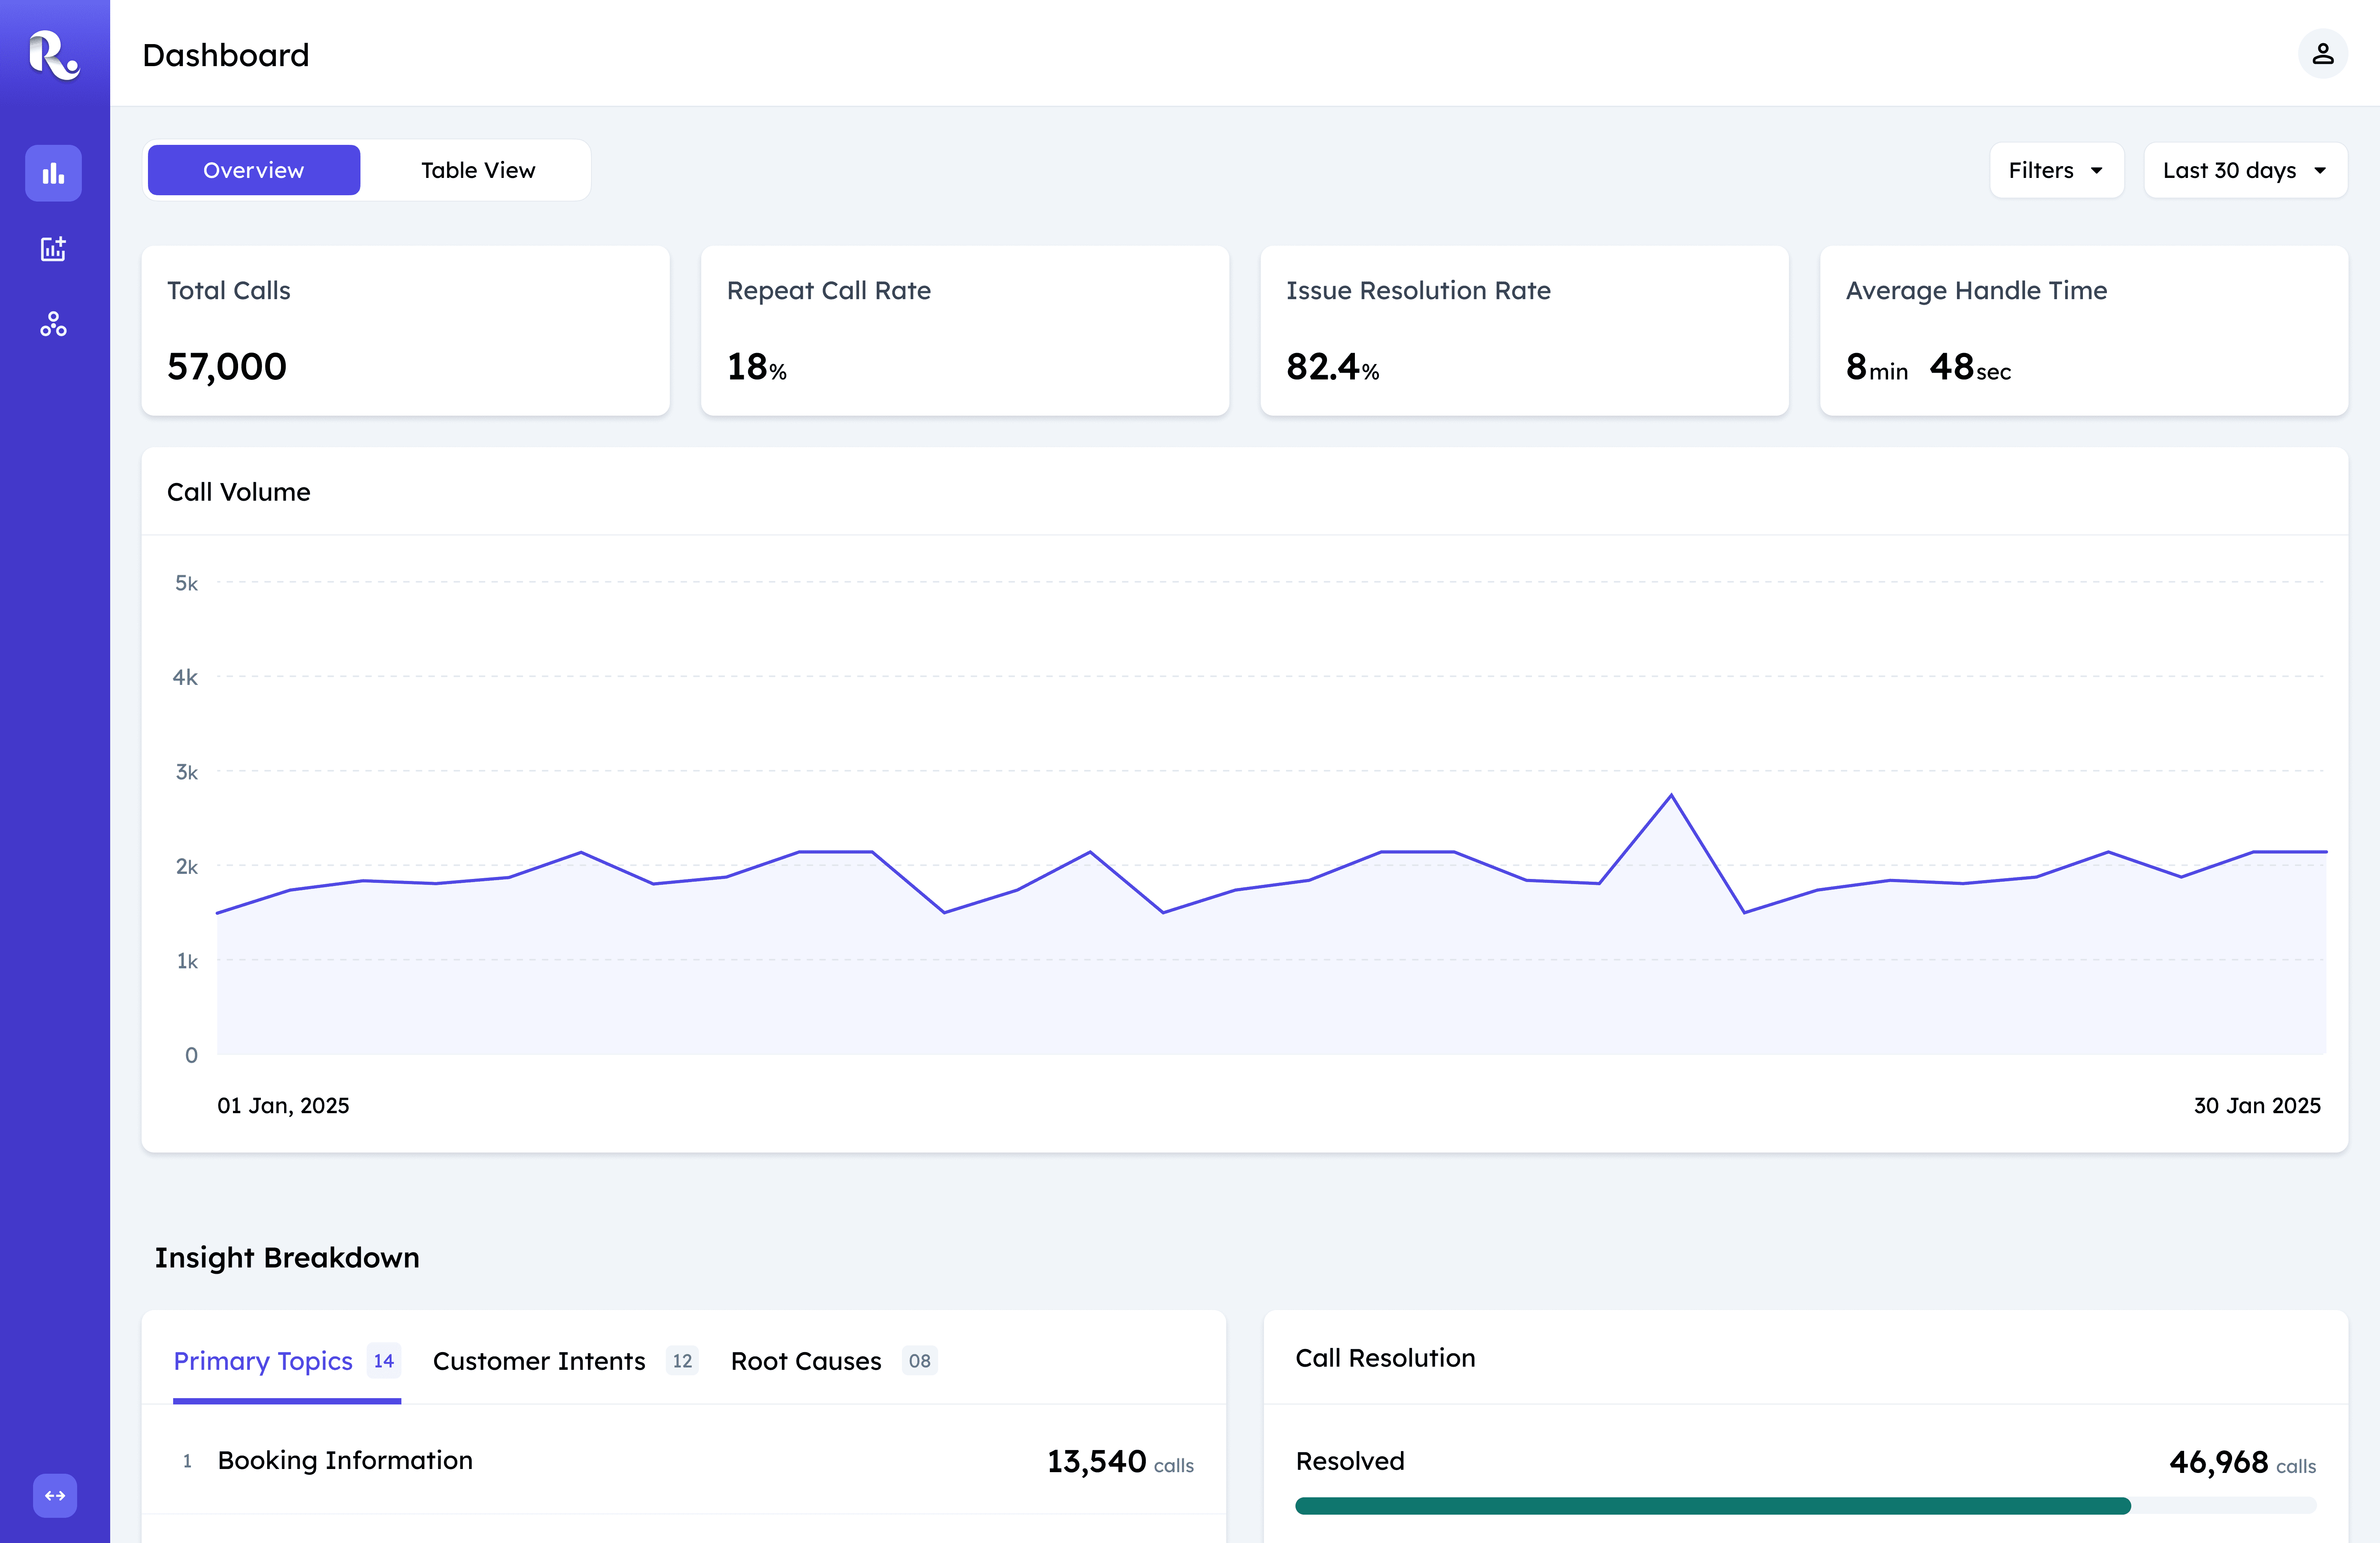Viewport: 2380px width, 1543px height.
Task: Click the green Resolved progress bar
Action: pos(1712,1505)
